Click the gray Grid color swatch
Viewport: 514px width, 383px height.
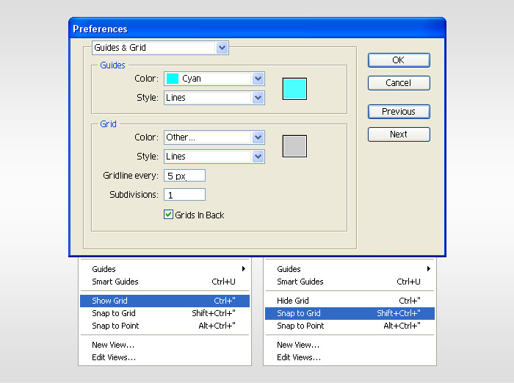(x=294, y=146)
